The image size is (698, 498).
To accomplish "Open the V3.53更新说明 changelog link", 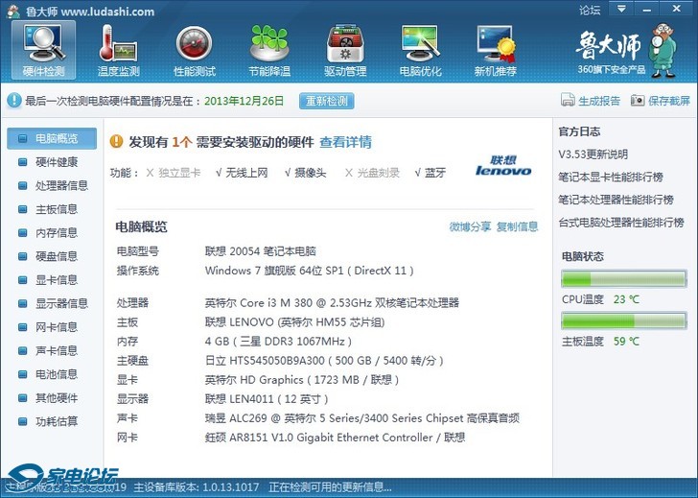I will (x=593, y=154).
